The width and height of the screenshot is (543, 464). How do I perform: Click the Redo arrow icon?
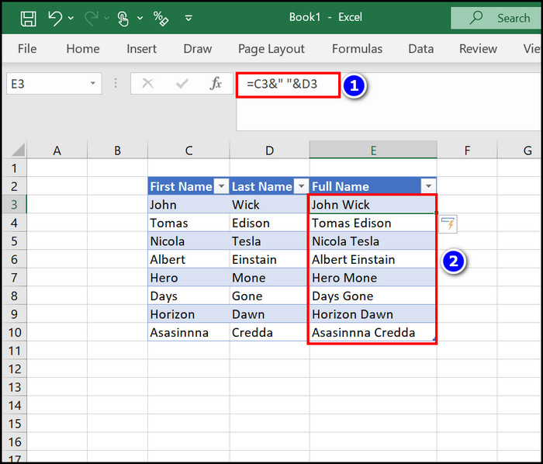(92, 18)
